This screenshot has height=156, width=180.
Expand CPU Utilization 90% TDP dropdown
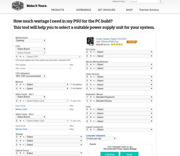pyautogui.click(x=31, y=76)
